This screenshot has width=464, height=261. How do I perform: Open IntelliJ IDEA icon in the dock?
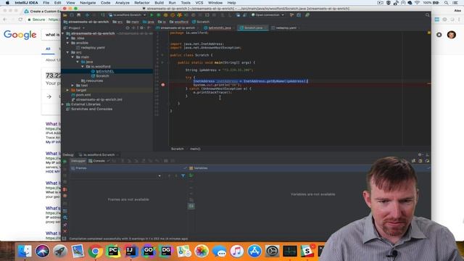click(130, 252)
